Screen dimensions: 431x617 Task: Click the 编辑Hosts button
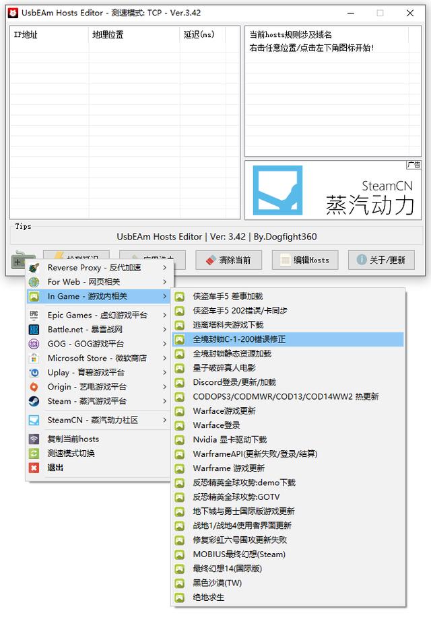305,260
